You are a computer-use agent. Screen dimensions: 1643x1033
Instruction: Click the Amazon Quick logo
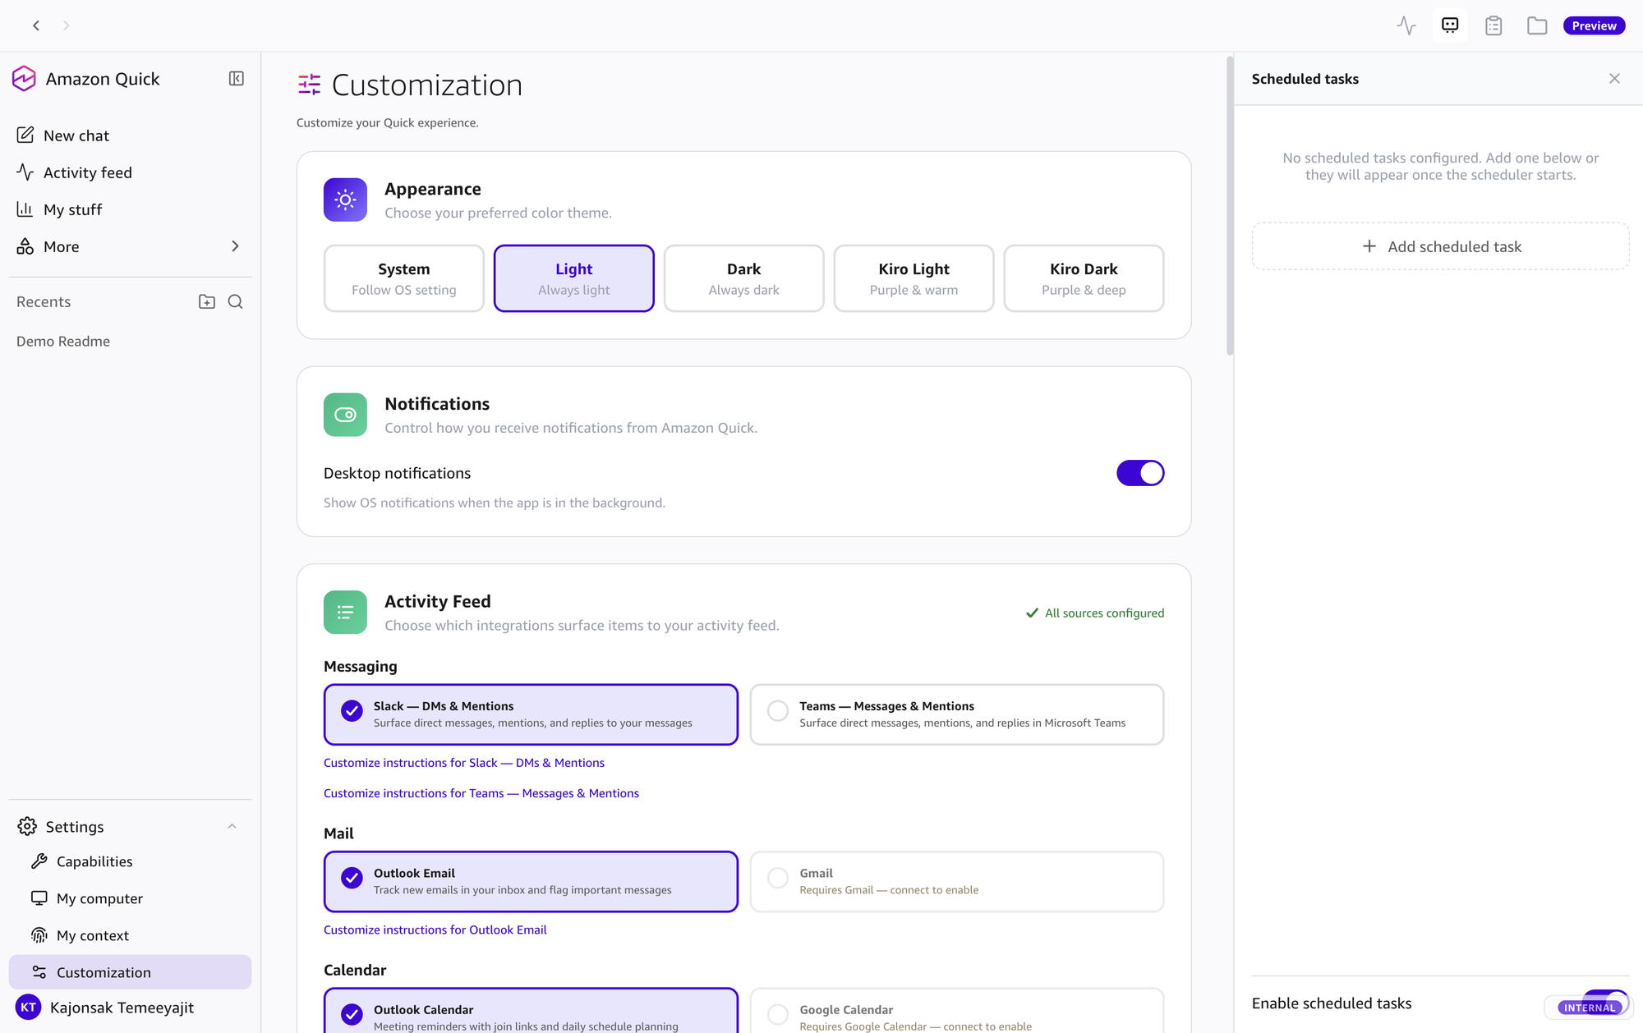(x=25, y=79)
